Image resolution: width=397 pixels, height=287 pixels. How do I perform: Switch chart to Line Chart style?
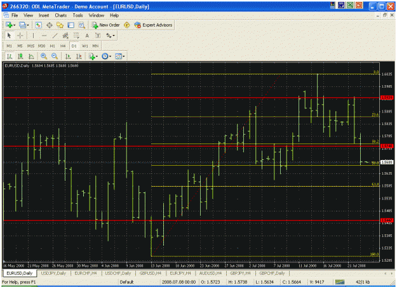[x=31, y=56]
